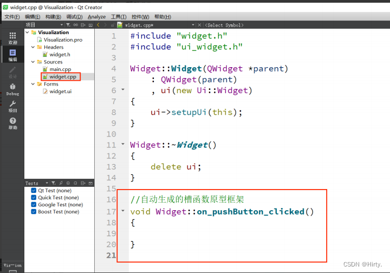Switch to the Edit (编辑) mode
The height and width of the screenshot is (273, 390).
[x=12, y=55]
